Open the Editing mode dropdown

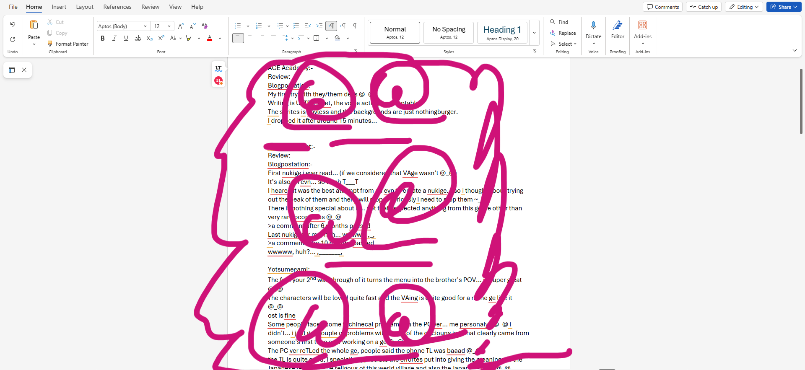click(x=744, y=7)
